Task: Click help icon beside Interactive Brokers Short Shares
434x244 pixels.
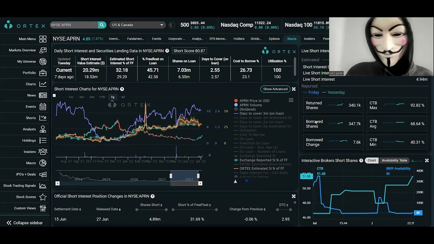Action: click(361, 161)
